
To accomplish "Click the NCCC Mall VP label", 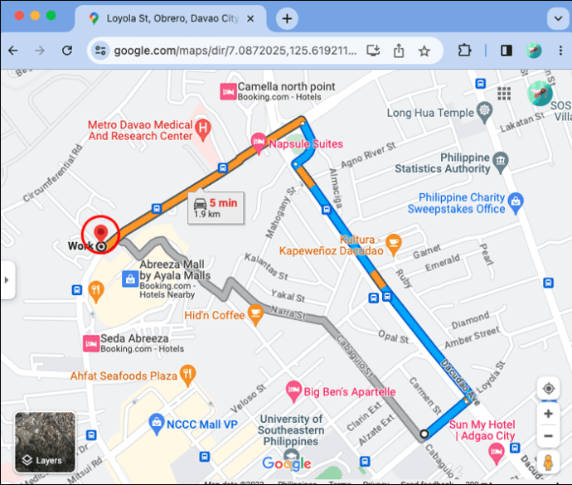I will [202, 424].
